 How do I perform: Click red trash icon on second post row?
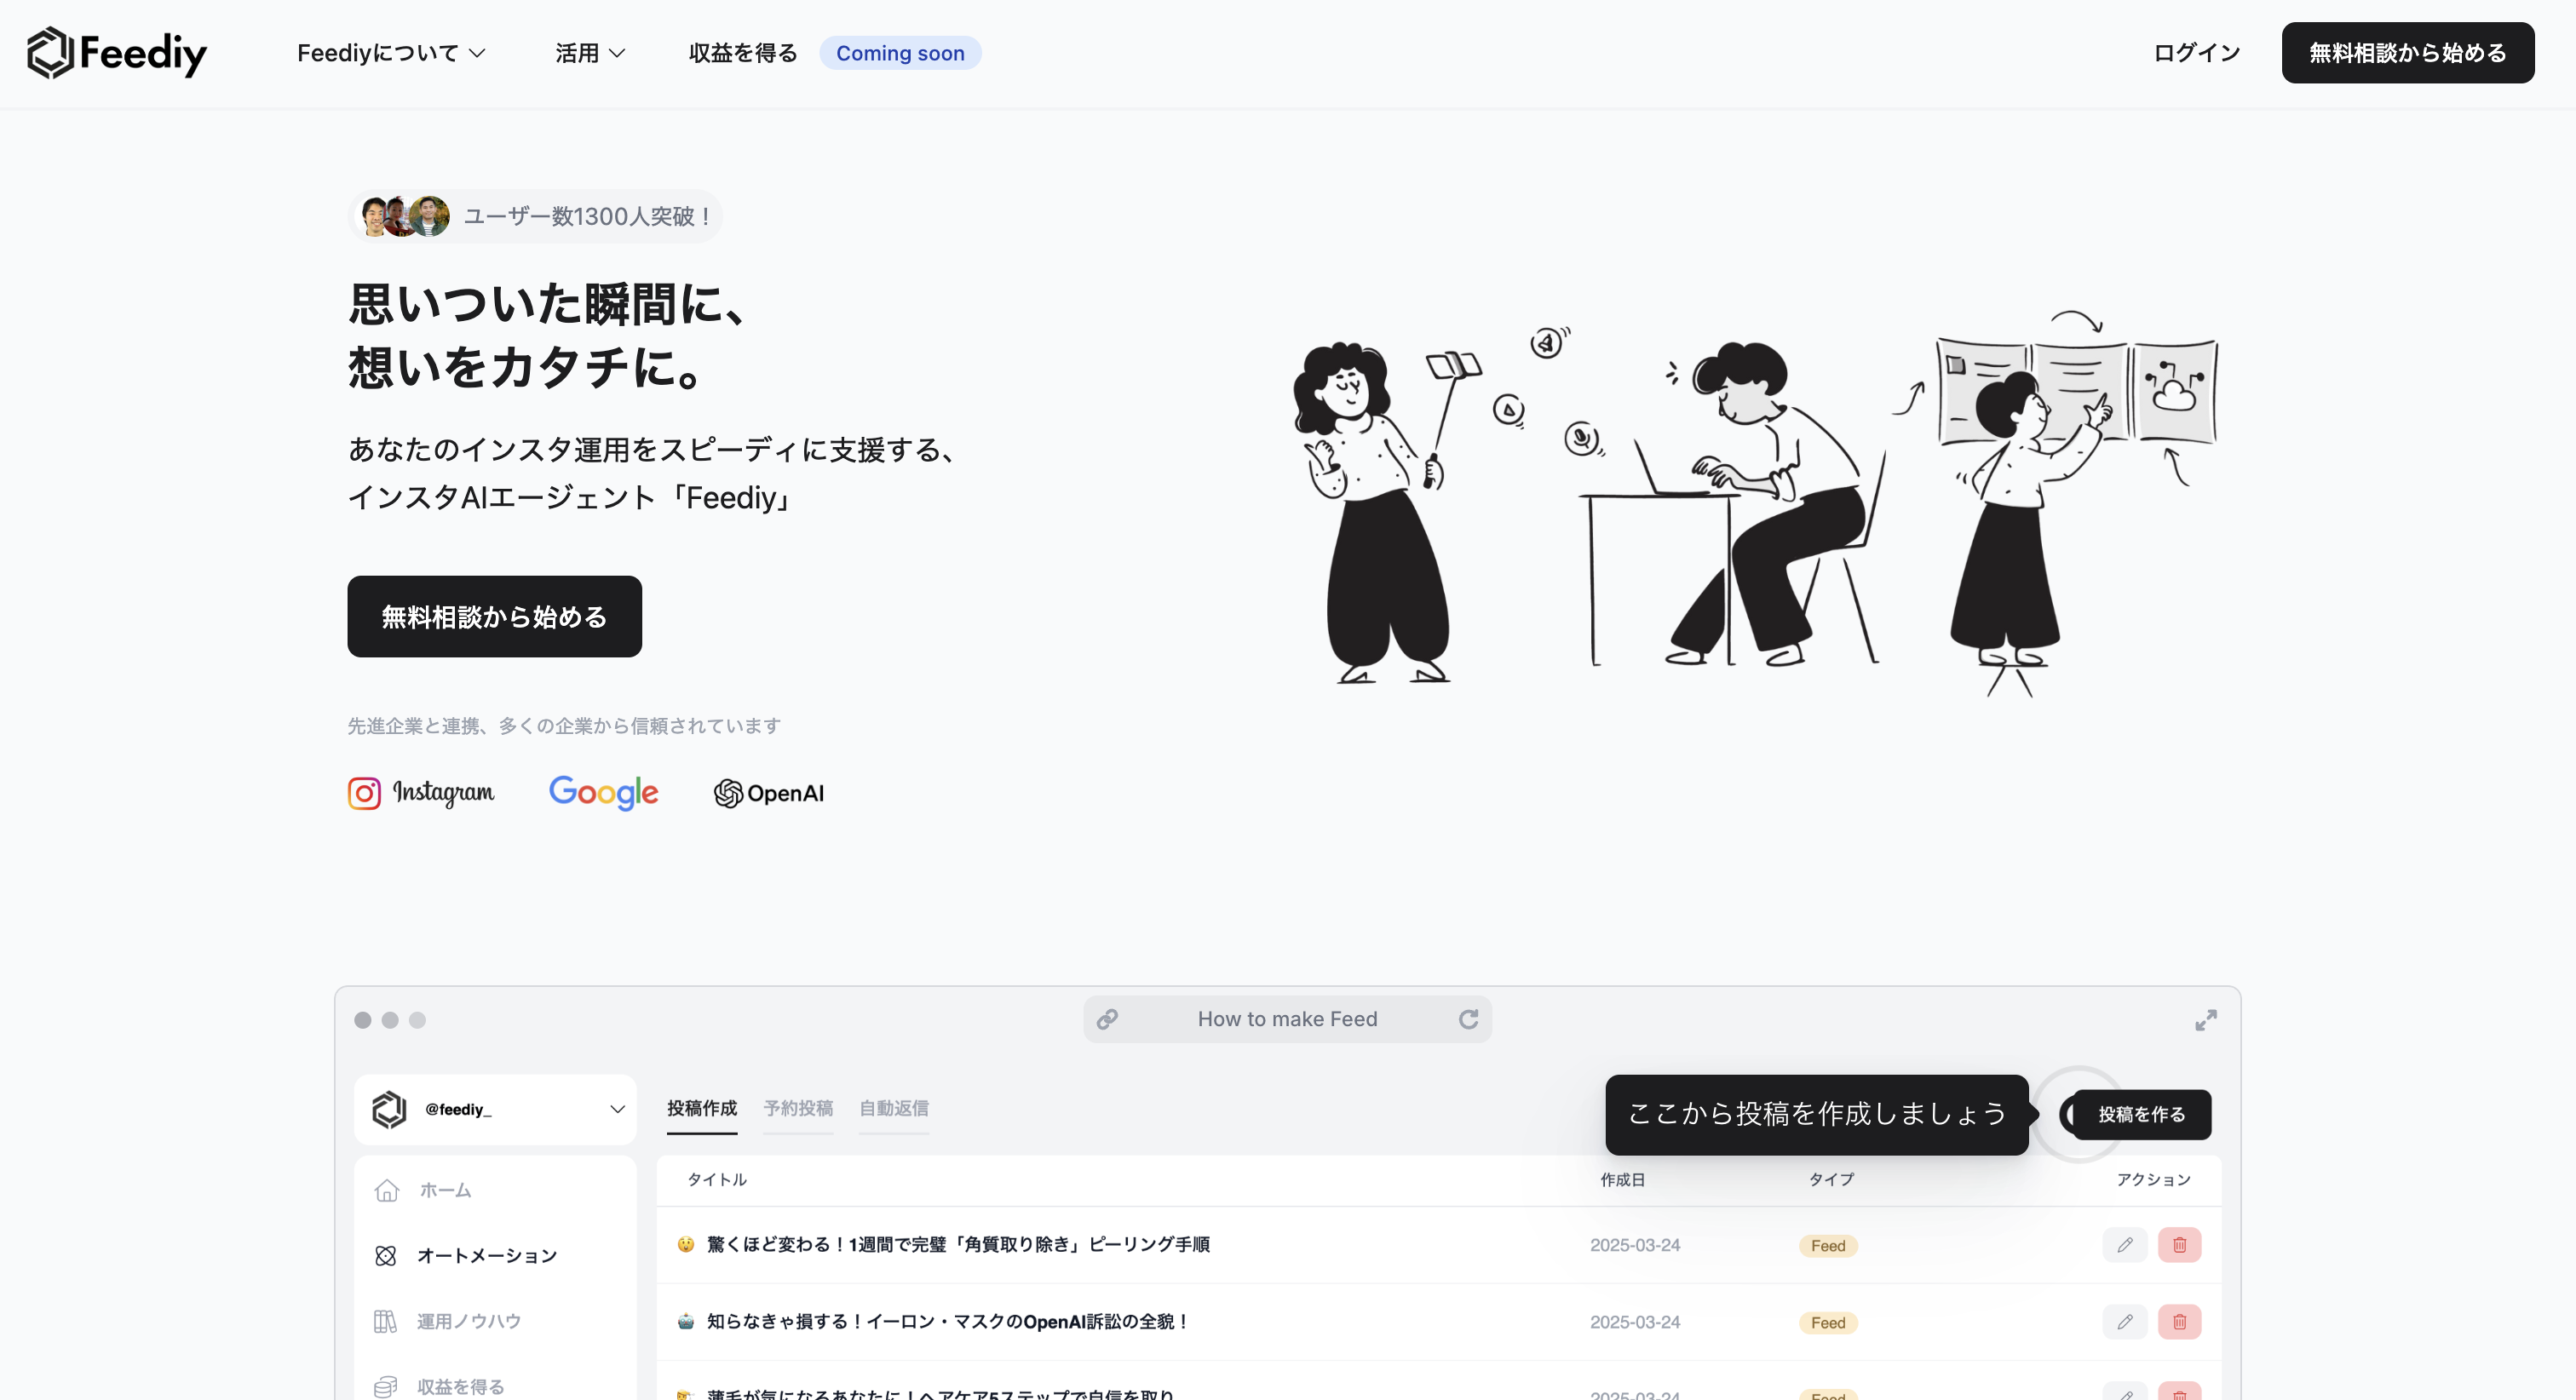click(x=2179, y=1322)
